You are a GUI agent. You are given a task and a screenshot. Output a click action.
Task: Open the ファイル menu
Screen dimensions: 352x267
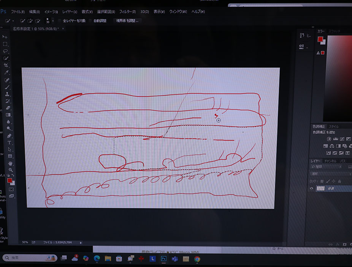tap(18, 12)
